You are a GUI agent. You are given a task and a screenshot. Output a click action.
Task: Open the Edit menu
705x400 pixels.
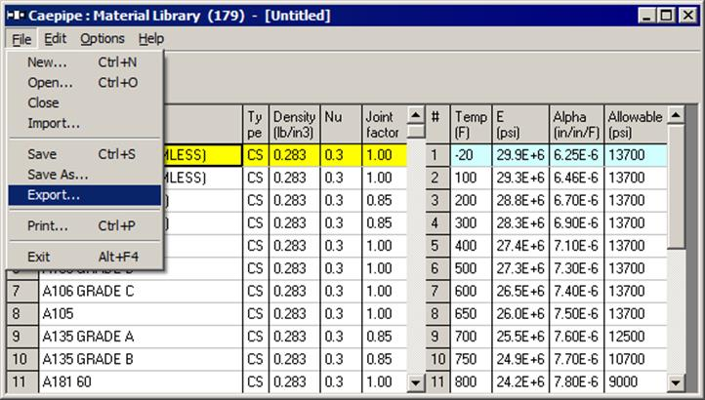[56, 39]
